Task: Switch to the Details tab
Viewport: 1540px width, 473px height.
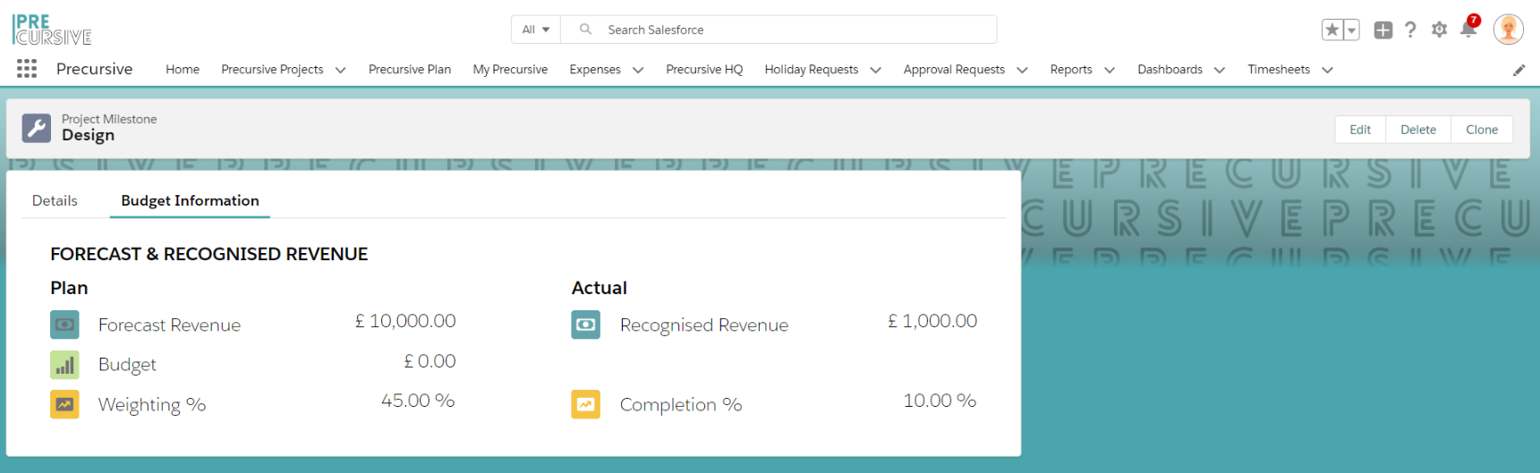Action: (55, 200)
